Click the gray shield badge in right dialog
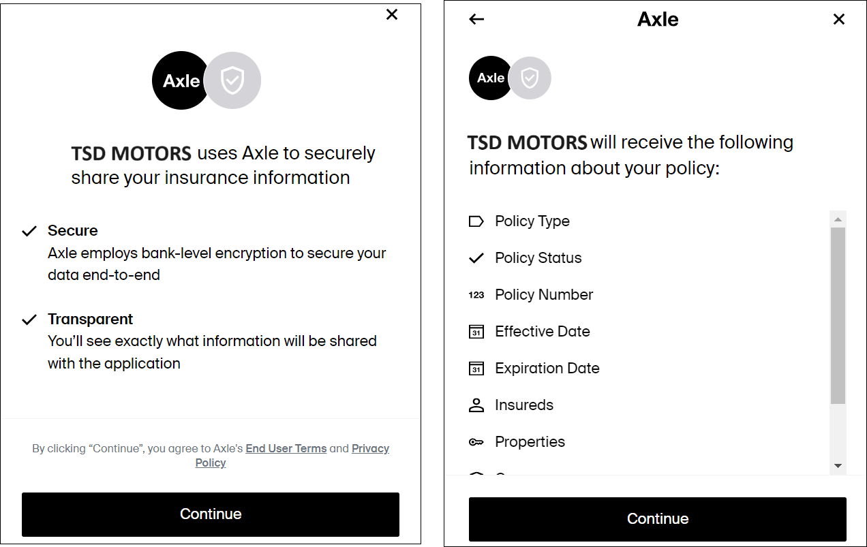 (x=530, y=78)
